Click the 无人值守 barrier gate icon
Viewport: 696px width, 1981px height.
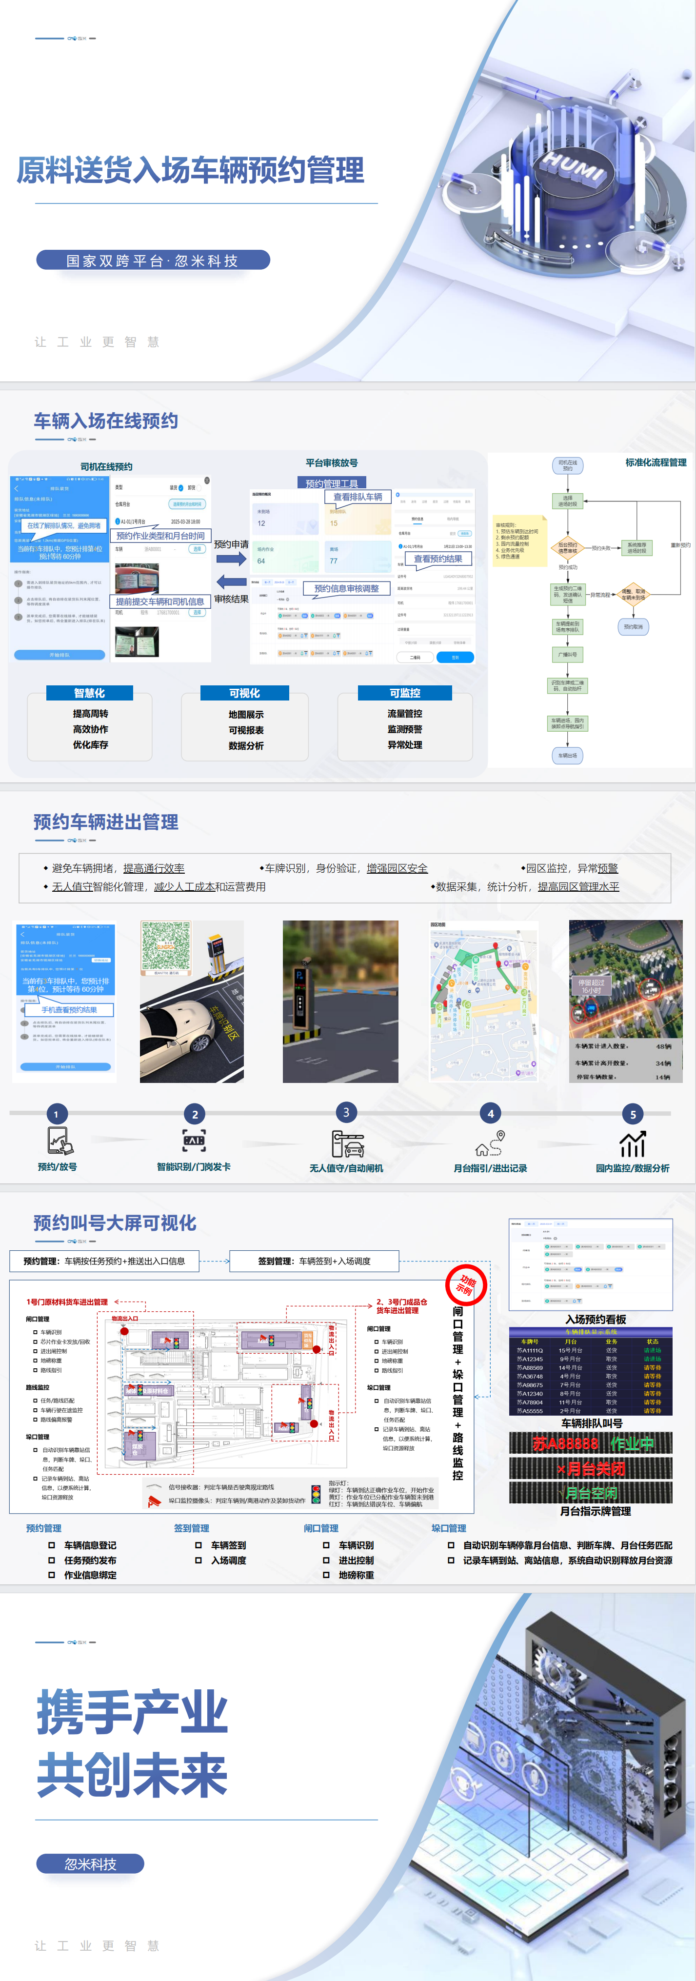click(x=348, y=1143)
